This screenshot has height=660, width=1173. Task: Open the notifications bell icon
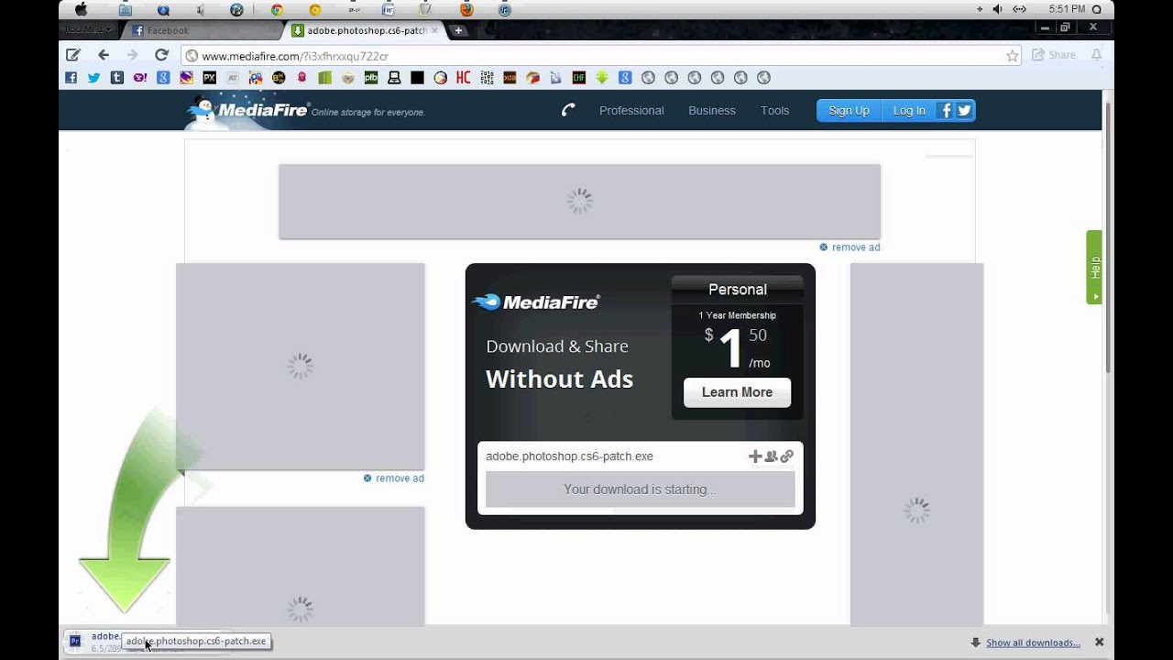pyautogui.click(x=1096, y=55)
